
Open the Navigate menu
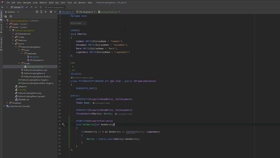pos(27,3)
